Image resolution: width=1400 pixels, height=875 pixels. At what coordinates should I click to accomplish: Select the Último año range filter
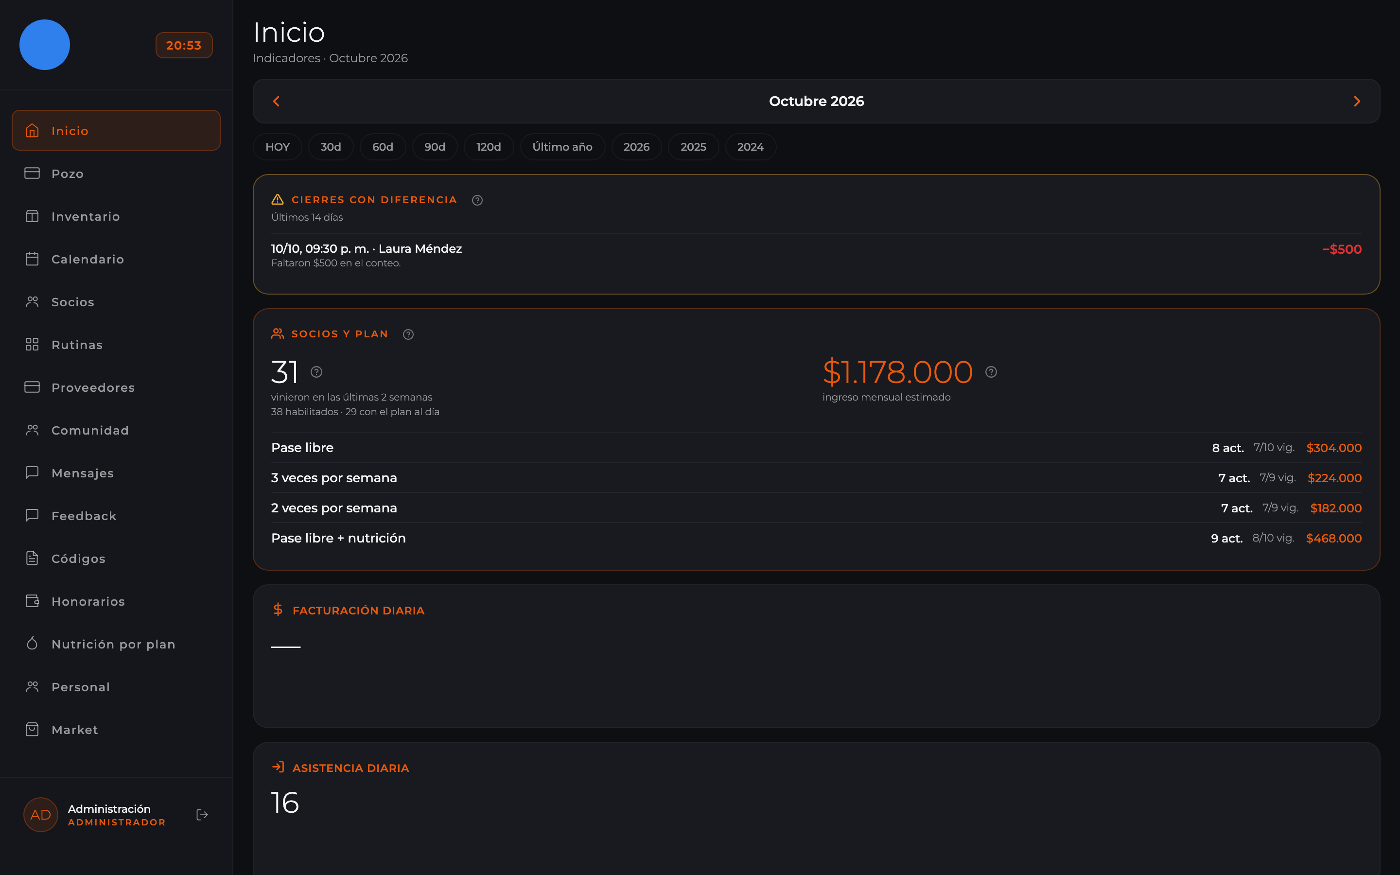[x=562, y=147]
